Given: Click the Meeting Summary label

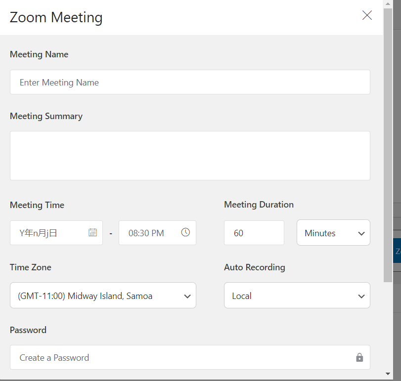Looking at the screenshot, I should [46, 116].
